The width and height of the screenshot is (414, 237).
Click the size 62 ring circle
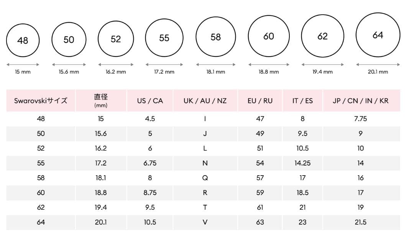pos(322,36)
